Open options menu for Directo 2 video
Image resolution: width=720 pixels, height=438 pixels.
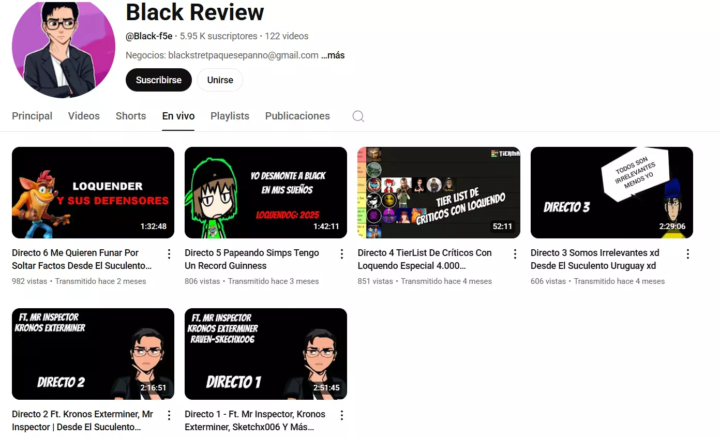169,415
